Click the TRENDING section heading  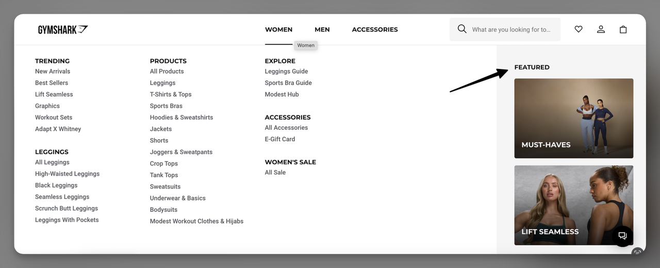coord(52,61)
